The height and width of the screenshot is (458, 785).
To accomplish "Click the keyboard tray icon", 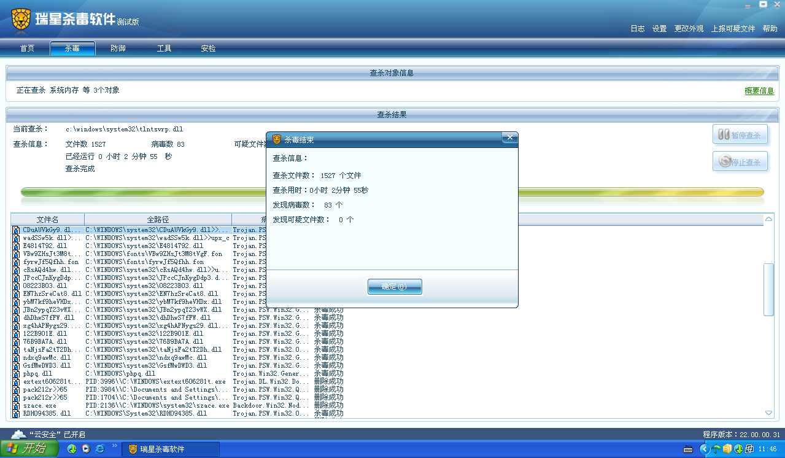I will coord(687,449).
